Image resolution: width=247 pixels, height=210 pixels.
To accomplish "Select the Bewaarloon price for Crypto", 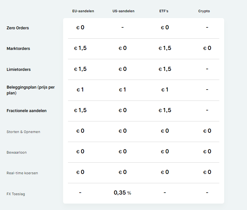I will click(207, 151).
